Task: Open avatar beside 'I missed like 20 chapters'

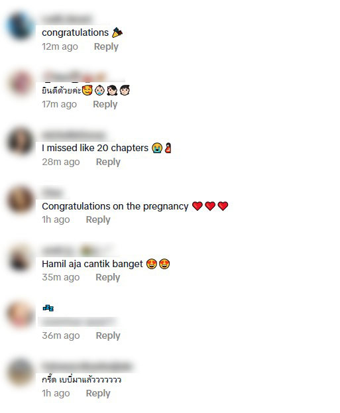Action: [21, 141]
